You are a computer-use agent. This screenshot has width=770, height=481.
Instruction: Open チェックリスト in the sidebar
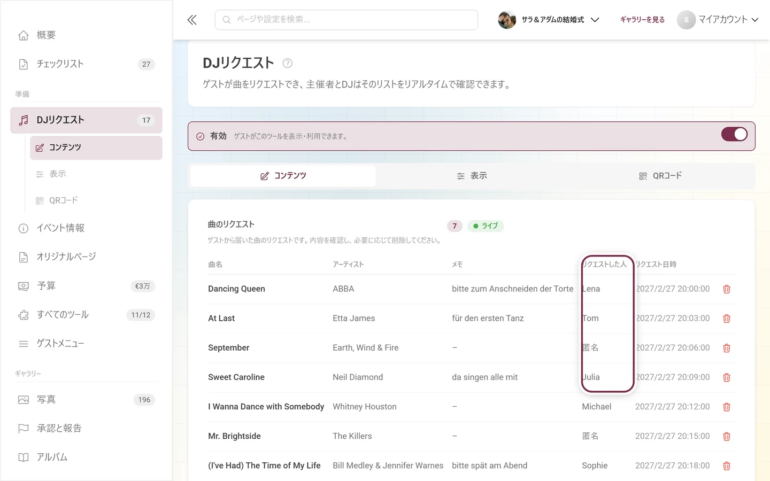[86, 64]
